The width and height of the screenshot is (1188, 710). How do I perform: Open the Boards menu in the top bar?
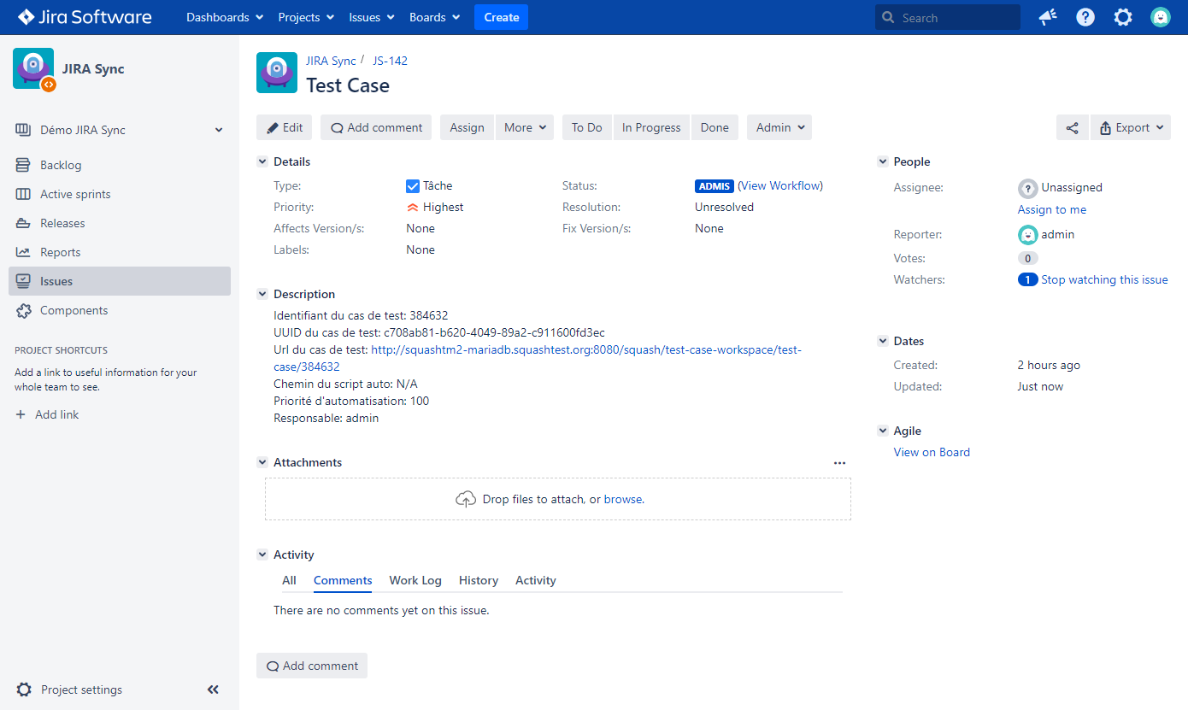[x=433, y=16]
